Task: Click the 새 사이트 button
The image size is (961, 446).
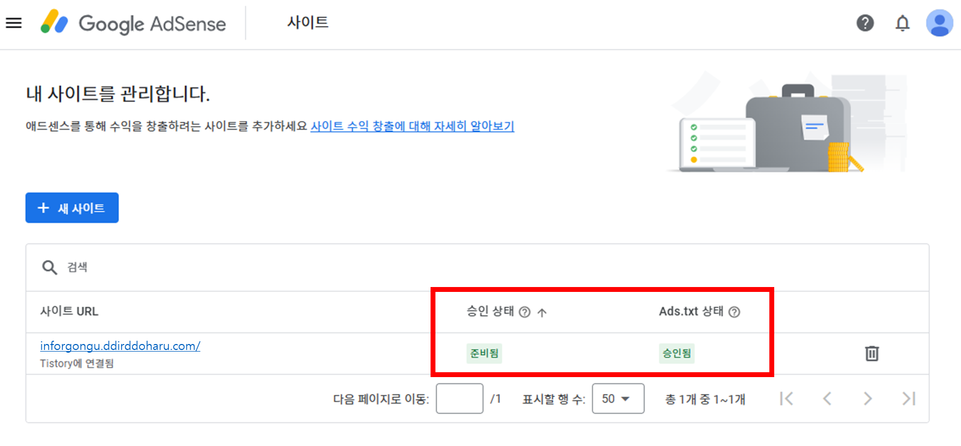Action: [x=72, y=208]
